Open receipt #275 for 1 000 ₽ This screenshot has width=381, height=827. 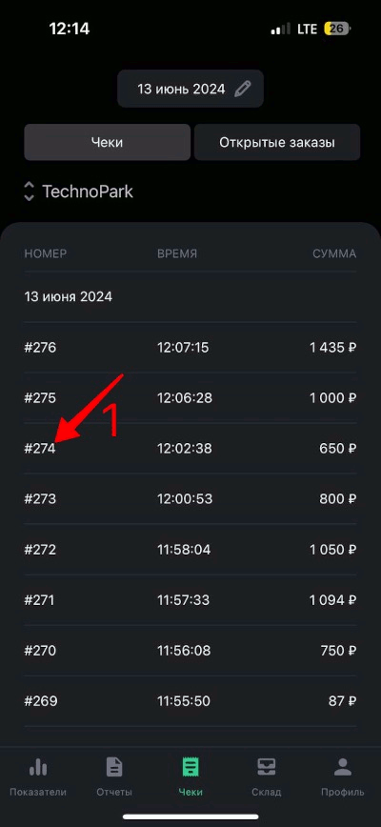190,397
